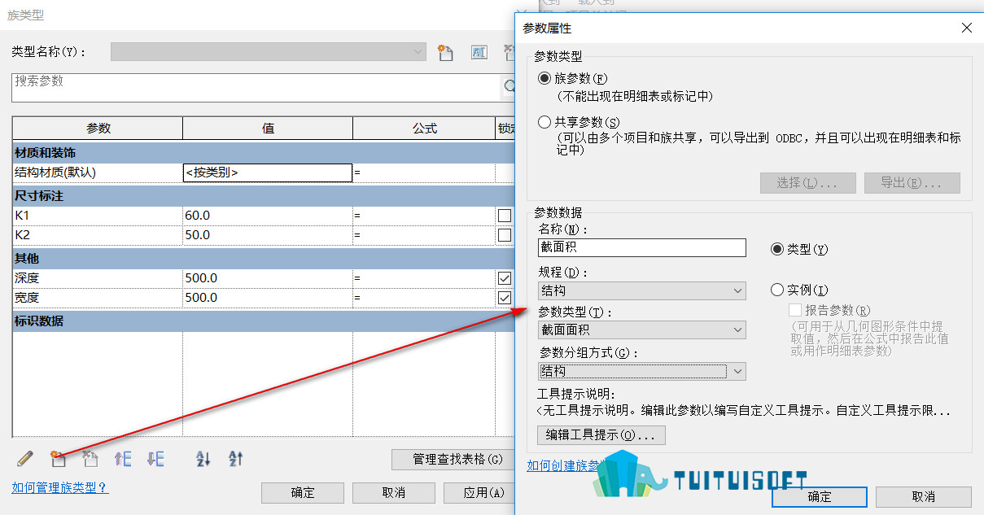Click the 编辑工具提示 button

point(601,435)
